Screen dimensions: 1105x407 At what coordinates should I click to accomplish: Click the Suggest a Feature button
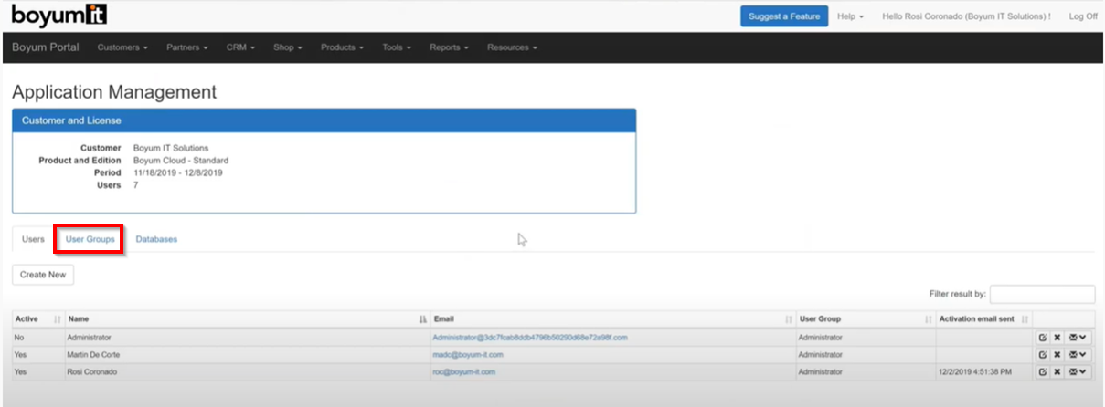click(x=784, y=16)
